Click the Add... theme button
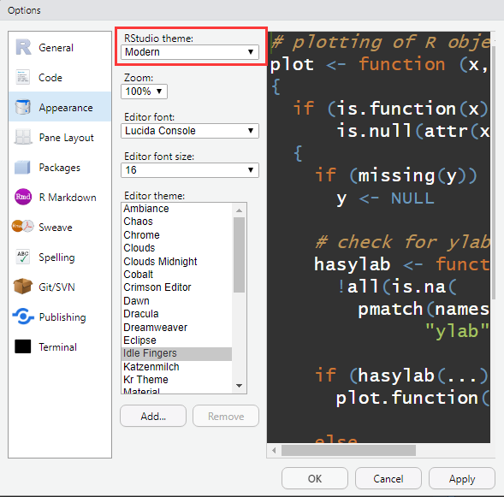 click(x=153, y=416)
